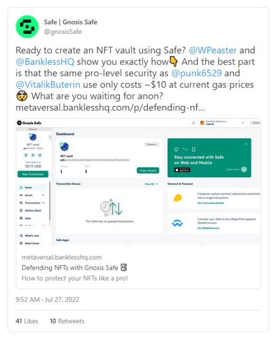Image resolution: width=277 pixels, height=341 pixels.
Task: Click the notification bell icon
Action: point(193,123)
